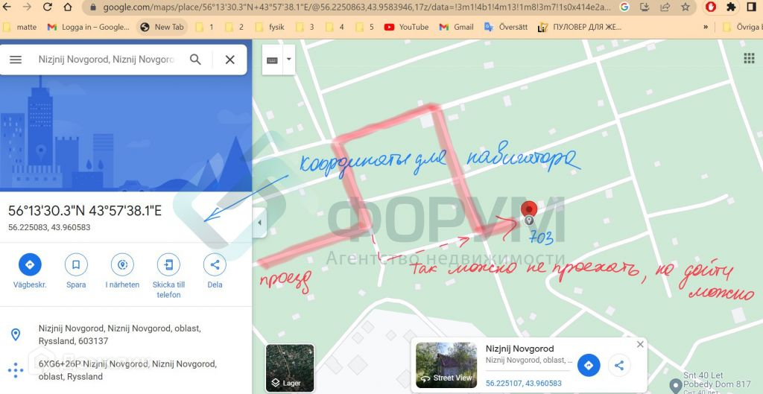The image size is (763, 394).
Task: Switch map layers with the Lager thumbnail
Action: pos(290,368)
